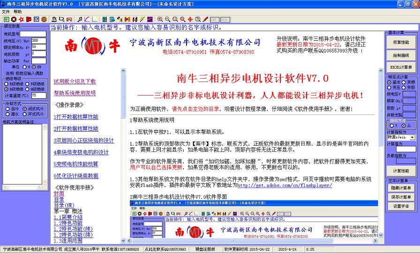Click the 设置字体 button

coord(401,207)
